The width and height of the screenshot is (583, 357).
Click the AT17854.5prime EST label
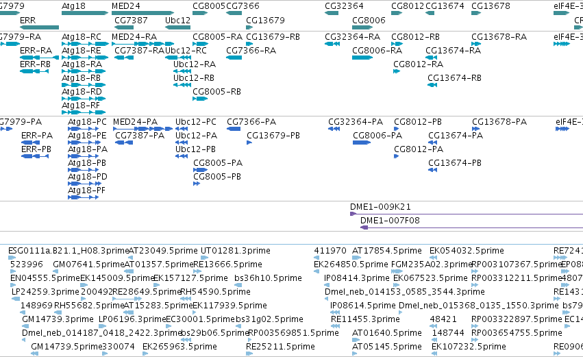point(387,251)
